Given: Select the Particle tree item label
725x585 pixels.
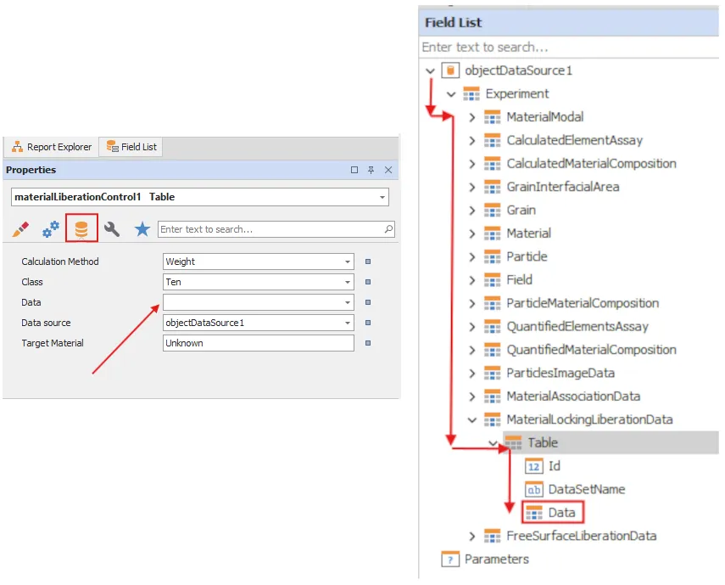Looking at the screenshot, I should tap(527, 256).
